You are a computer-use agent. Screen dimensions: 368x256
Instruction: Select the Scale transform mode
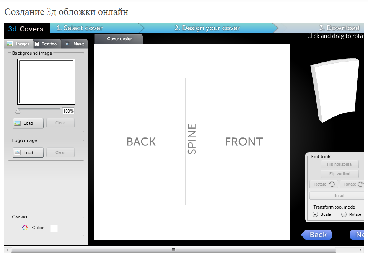pyautogui.click(x=315, y=214)
